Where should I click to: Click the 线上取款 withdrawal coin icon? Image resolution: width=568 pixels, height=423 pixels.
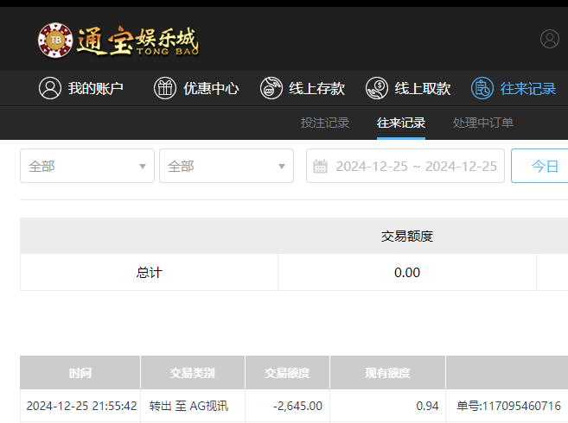(x=377, y=88)
